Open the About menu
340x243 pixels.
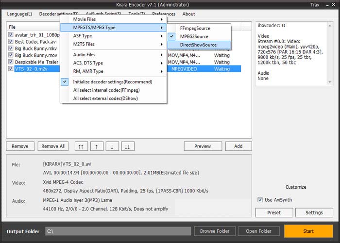click(188, 14)
